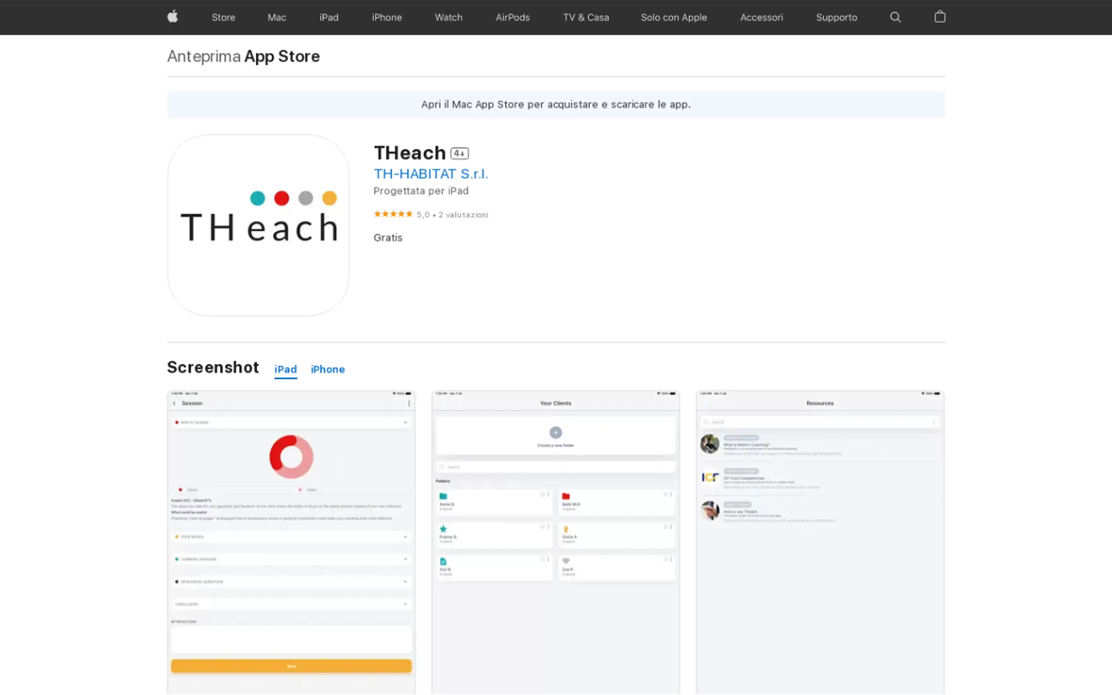Click the App Store heading link
This screenshot has height=695, width=1112.
pos(282,56)
